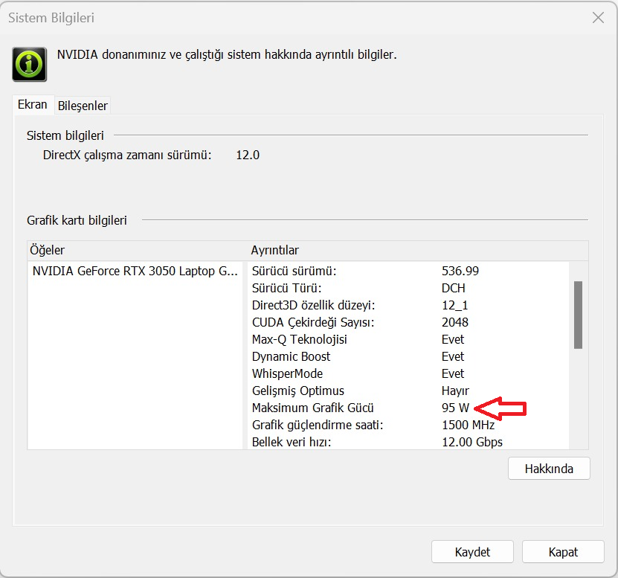The width and height of the screenshot is (618, 578).
Task: Close the Sistem Bilgileri dialog
Action: click(x=598, y=18)
